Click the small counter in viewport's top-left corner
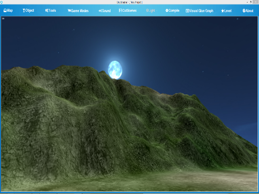 click(3, 18)
